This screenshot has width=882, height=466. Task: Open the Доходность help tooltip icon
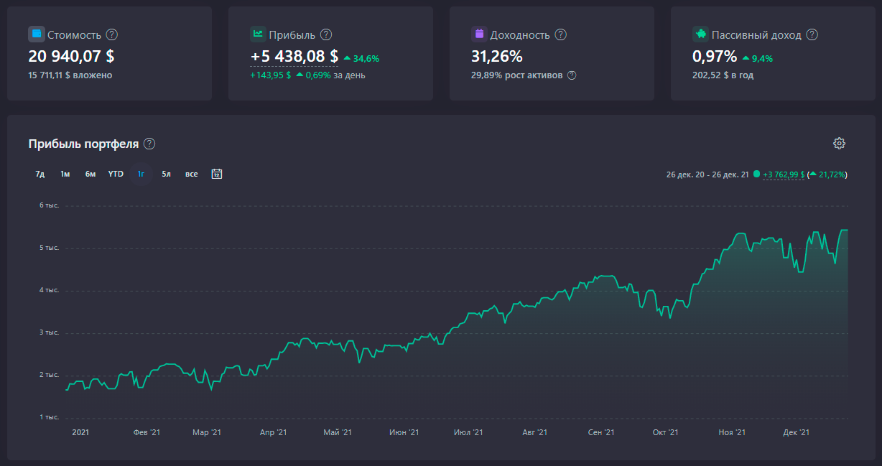coord(561,34)
